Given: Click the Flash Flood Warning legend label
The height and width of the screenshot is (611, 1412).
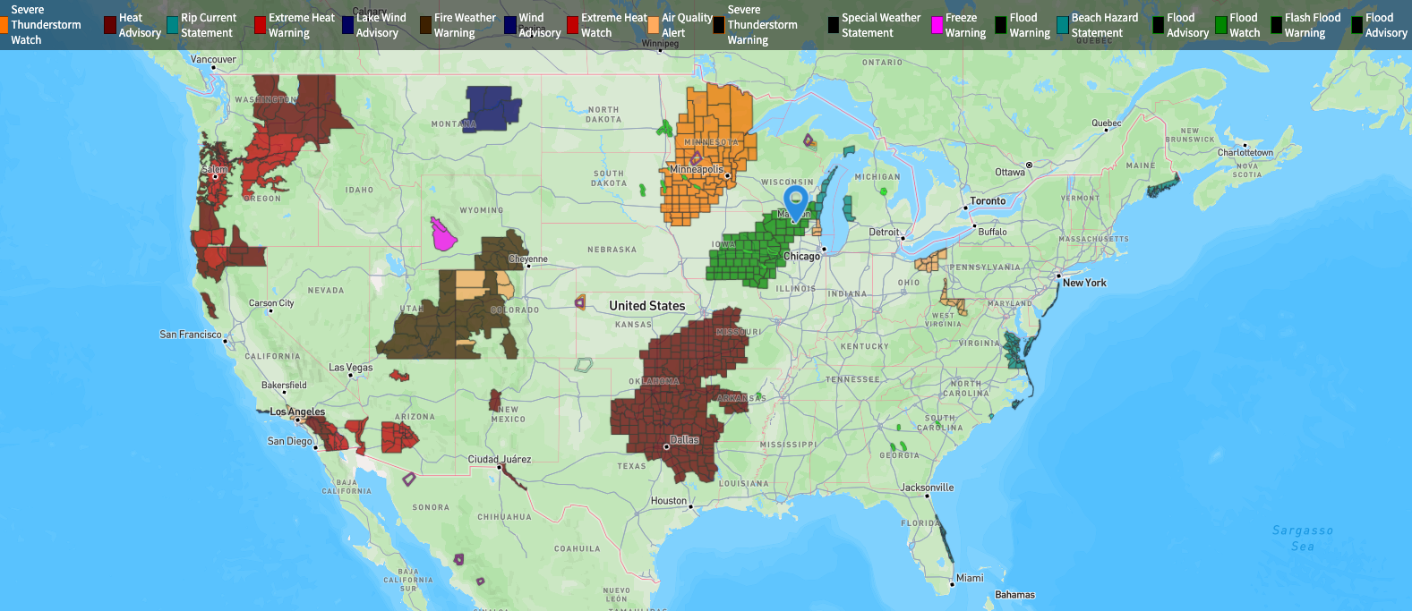Looking at the screenshot, I should coord(1313,25).
